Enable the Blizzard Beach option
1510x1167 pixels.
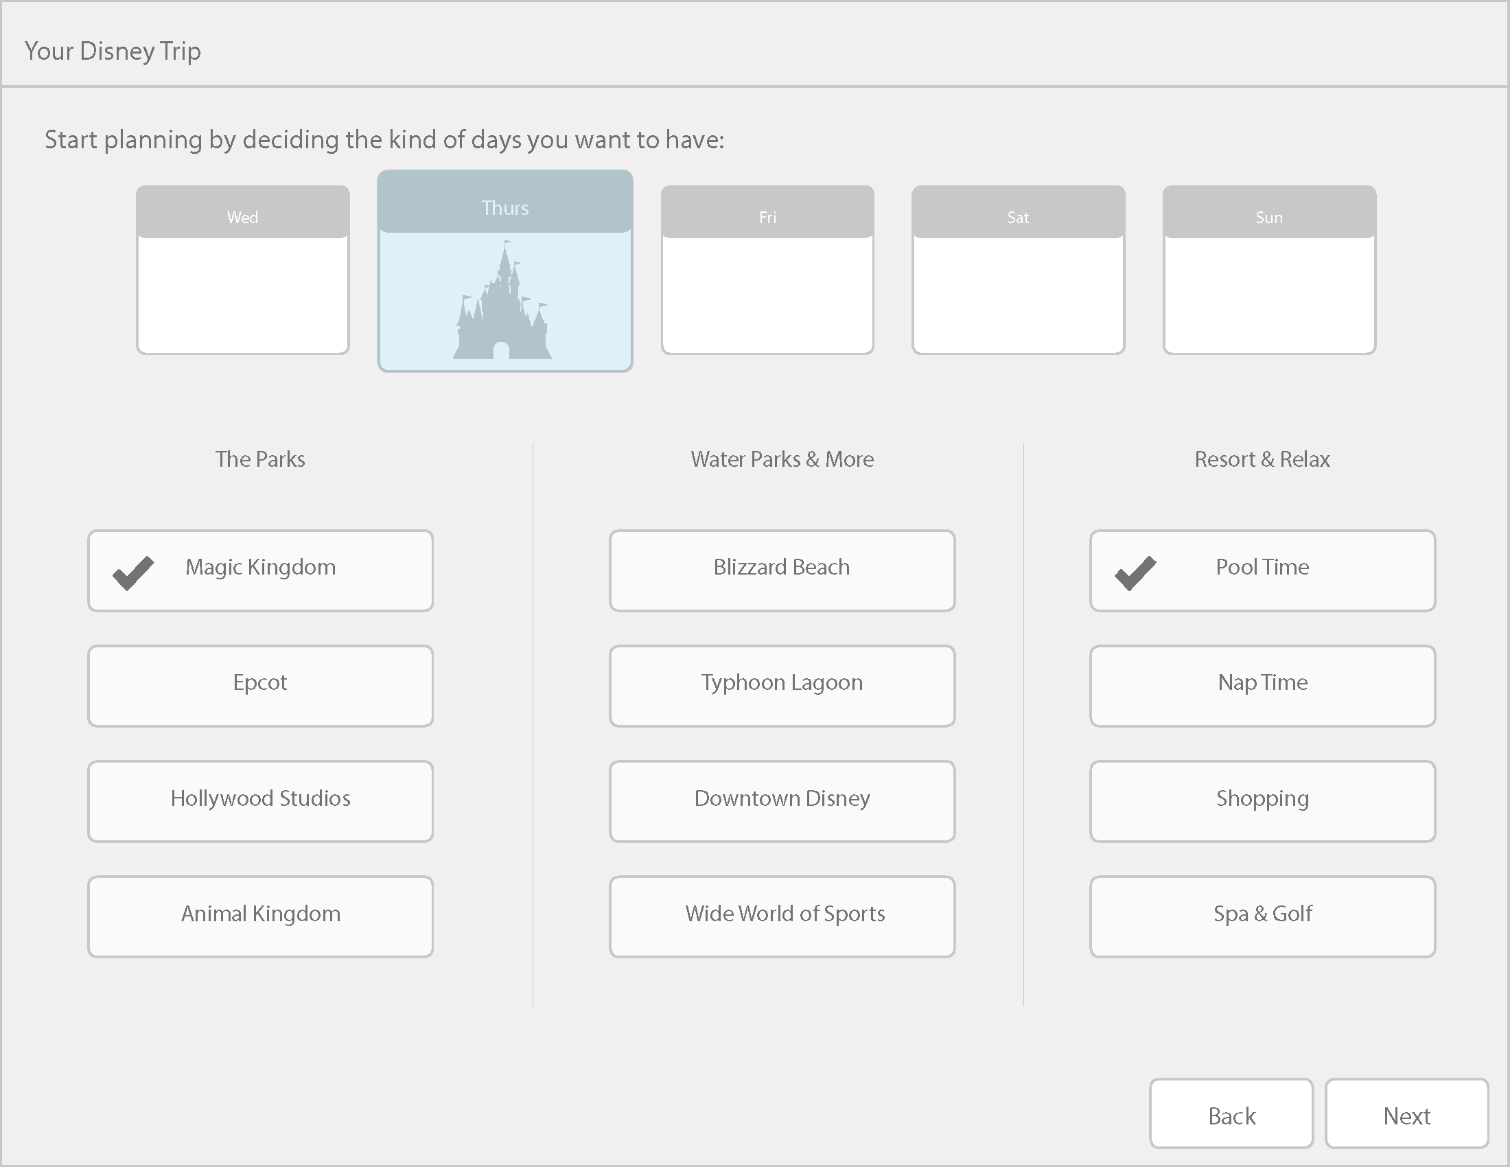782,570
